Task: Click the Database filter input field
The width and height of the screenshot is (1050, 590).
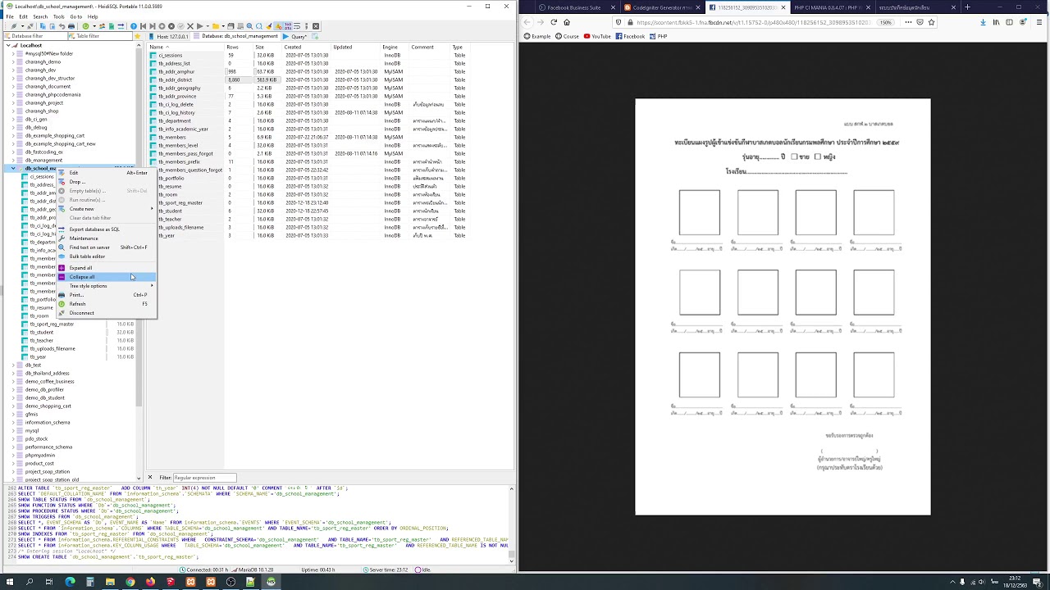Action: [x=35, y=36]
